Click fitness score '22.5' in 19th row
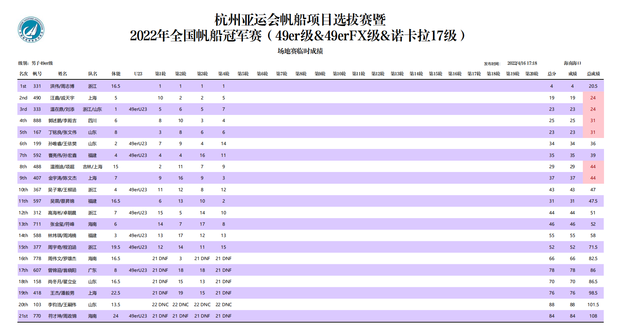The width and height of the screenshot is (618, 327). tap(116, 293)
